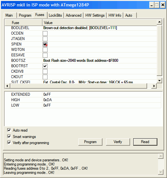The width and height of the screenshot is (167, 178).
Task: Click the 'Entering programming mode.. OK!' log line
Action: point(29,164)
